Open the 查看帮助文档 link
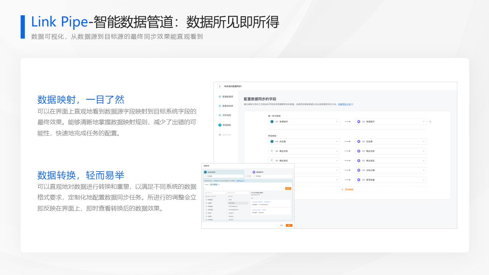The width and height of the screenshot is (489, 275). point(344,104)
